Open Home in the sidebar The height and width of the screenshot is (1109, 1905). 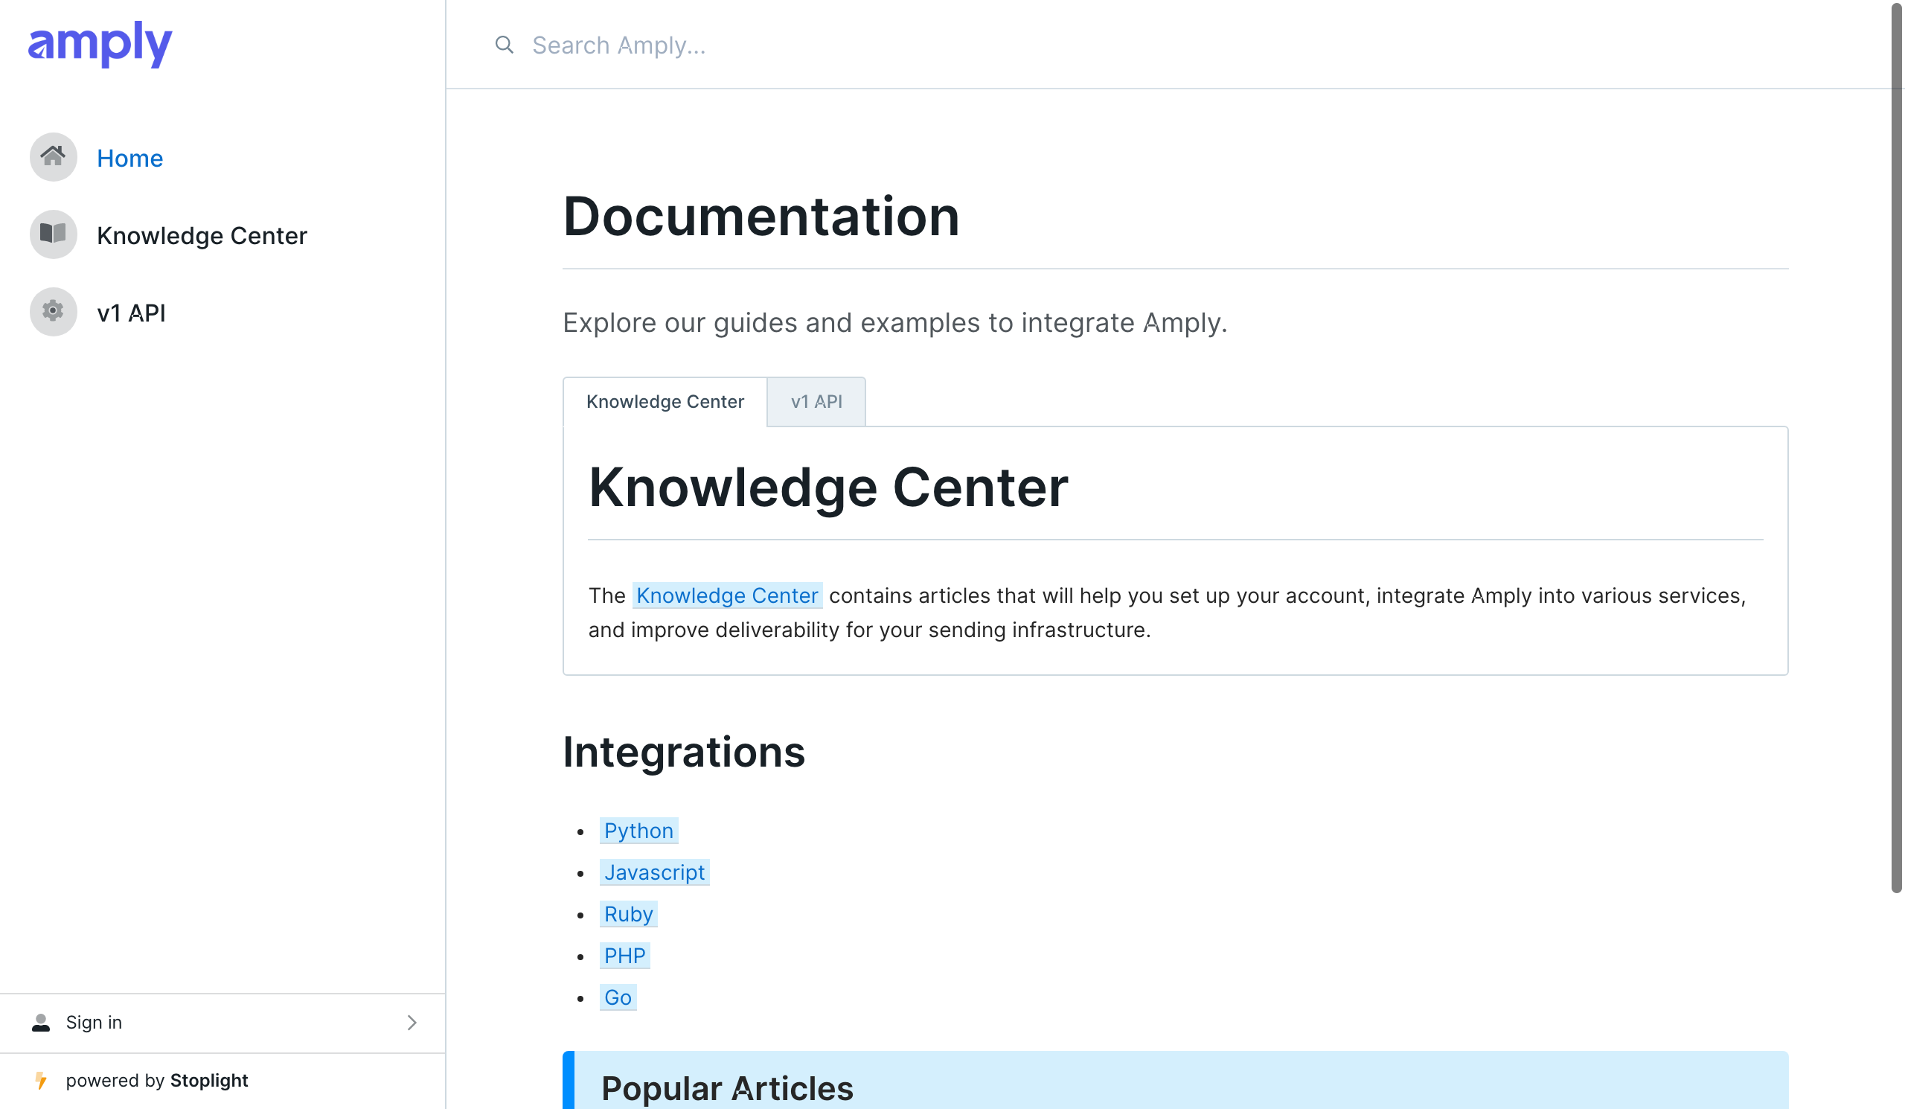[130, 158]
